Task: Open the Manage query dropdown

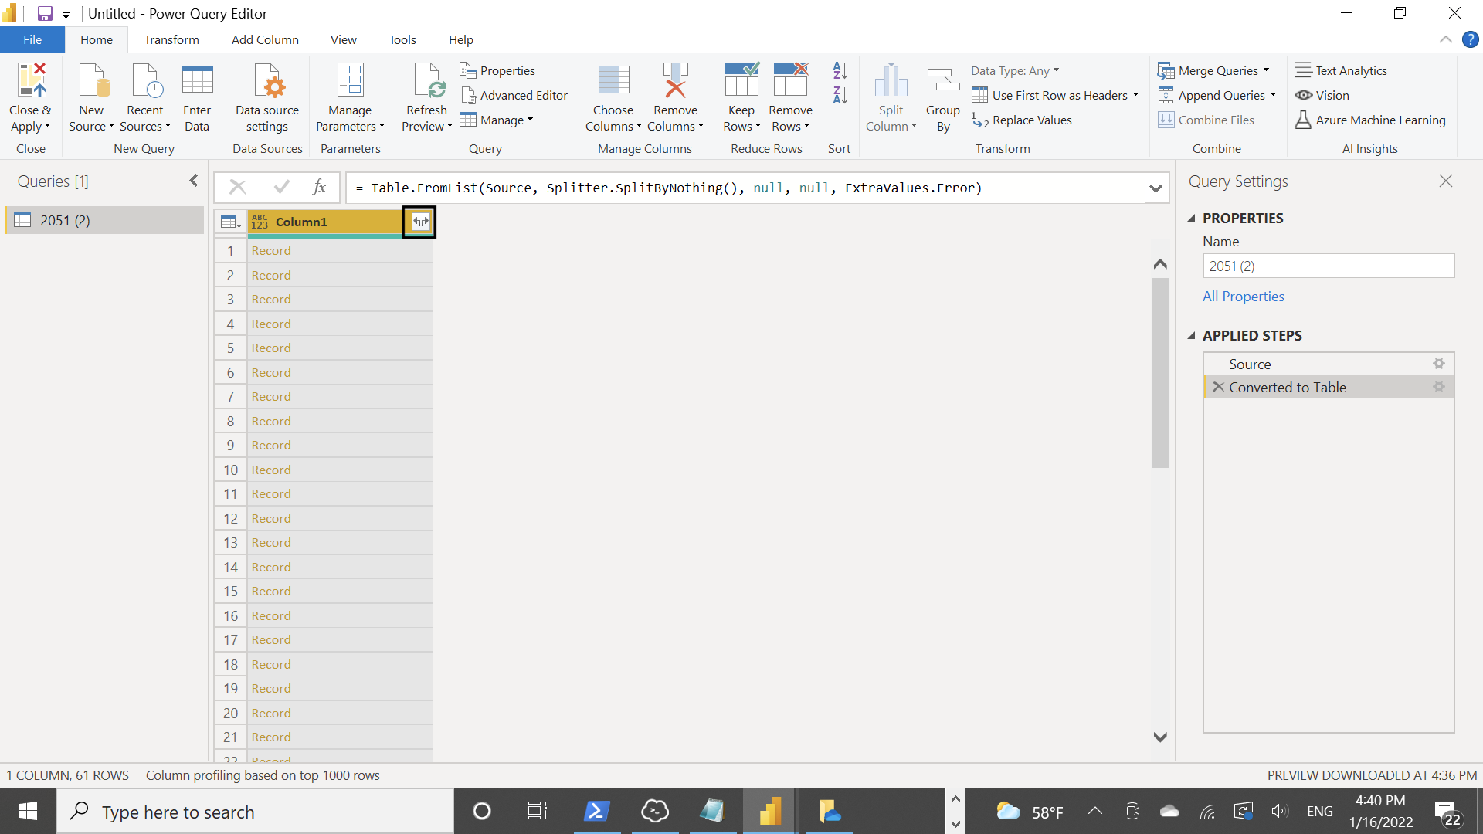Action: point(497,120)
